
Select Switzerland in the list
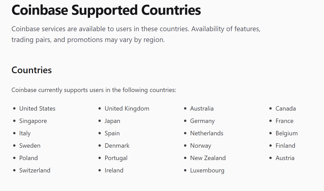[x=35, y=170]
